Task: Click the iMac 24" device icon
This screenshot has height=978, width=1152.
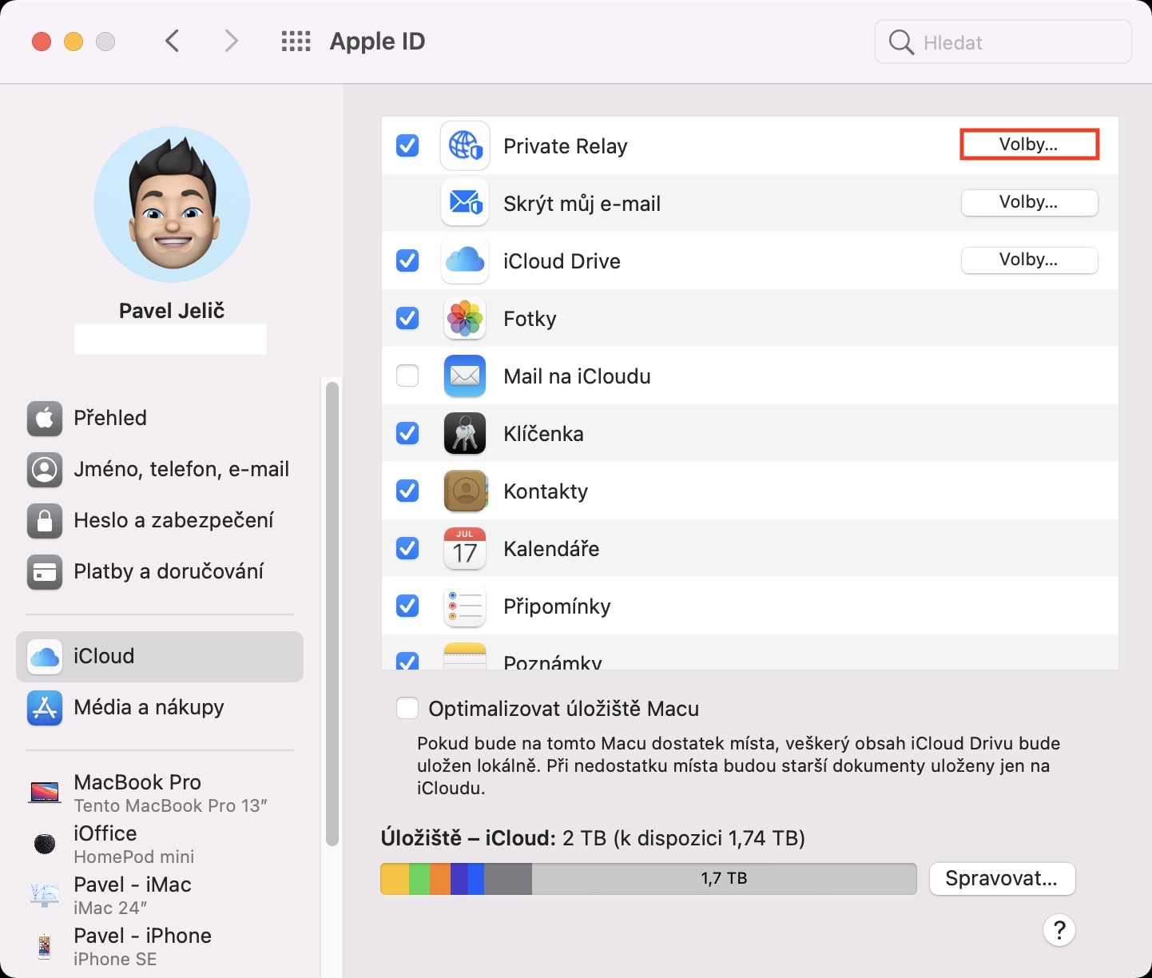Action: point(45,895)
